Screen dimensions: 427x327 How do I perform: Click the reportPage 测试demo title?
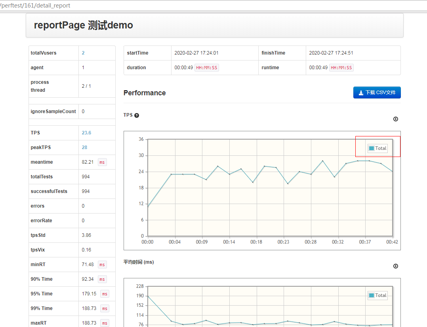click(83, 25)
